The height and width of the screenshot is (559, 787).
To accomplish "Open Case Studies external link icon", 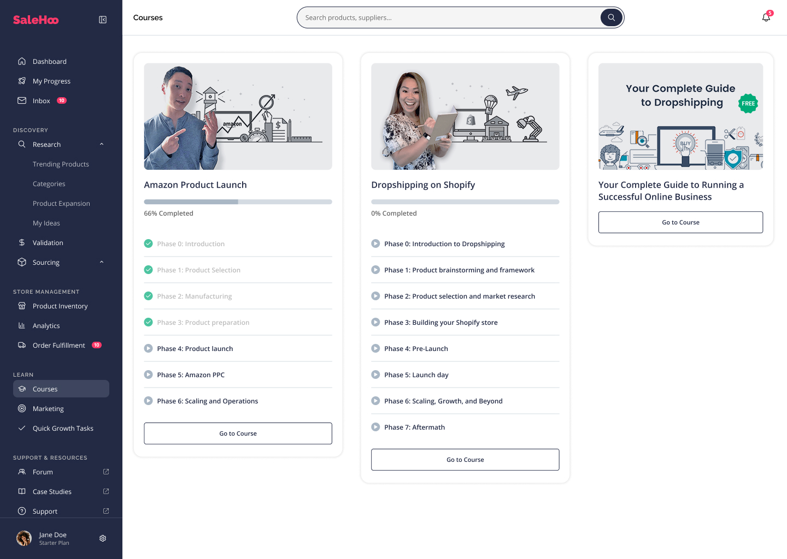I will [106, 491].
